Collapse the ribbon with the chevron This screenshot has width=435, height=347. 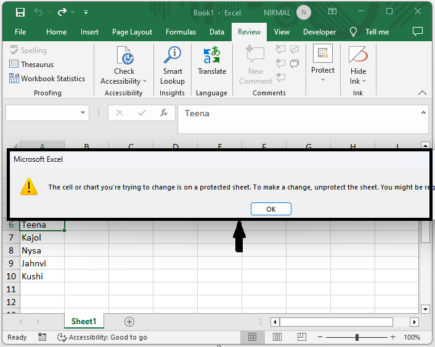[422, 93]
